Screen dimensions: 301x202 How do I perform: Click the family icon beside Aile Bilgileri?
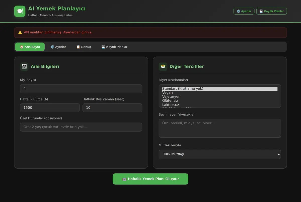(x=24, y=66)
